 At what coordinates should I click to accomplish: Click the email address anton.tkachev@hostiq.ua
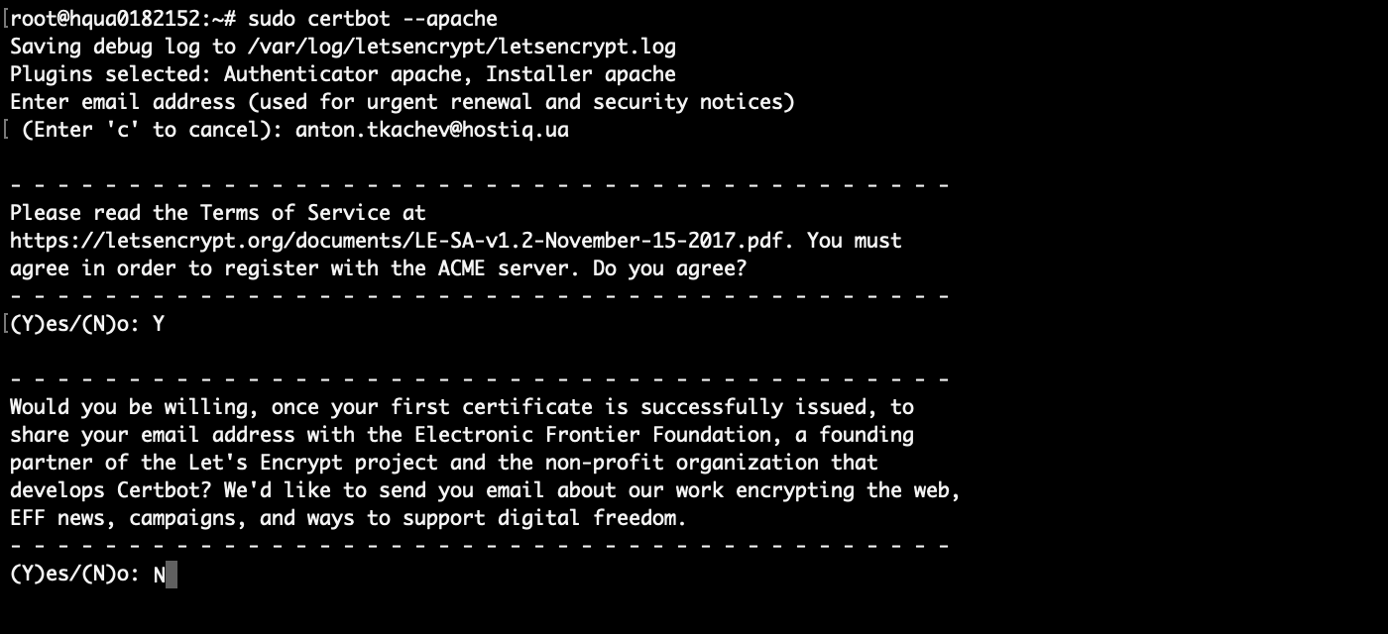click(432, 130)
